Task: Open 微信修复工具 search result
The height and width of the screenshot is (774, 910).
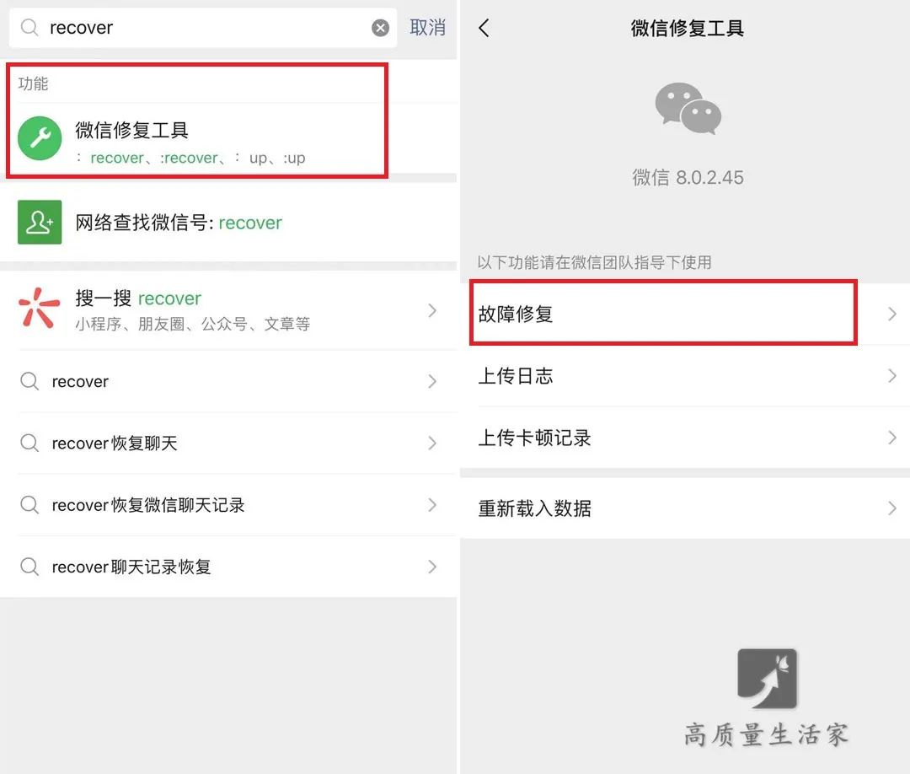Action: 196,138
